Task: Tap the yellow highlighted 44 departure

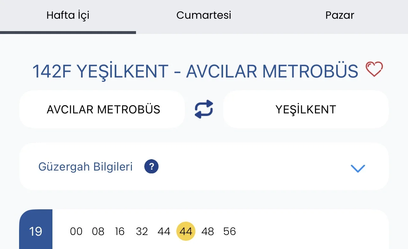Action: tap(186, 232)
